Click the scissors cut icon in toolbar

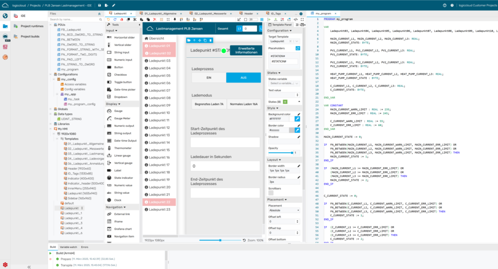point(134,19)
